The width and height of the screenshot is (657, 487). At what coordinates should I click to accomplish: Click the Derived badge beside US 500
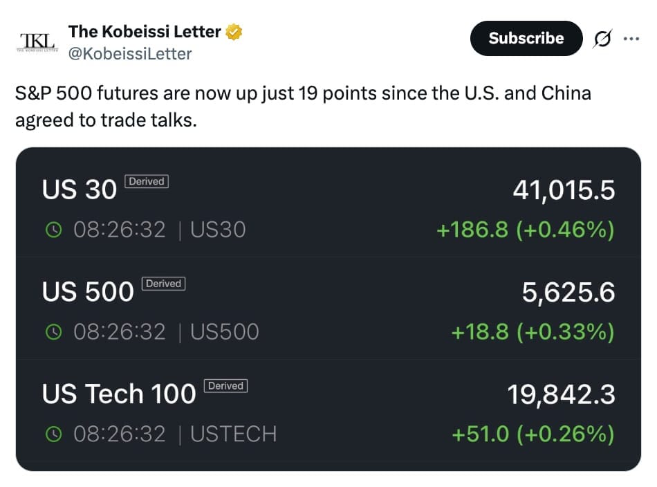pos(163,284)
